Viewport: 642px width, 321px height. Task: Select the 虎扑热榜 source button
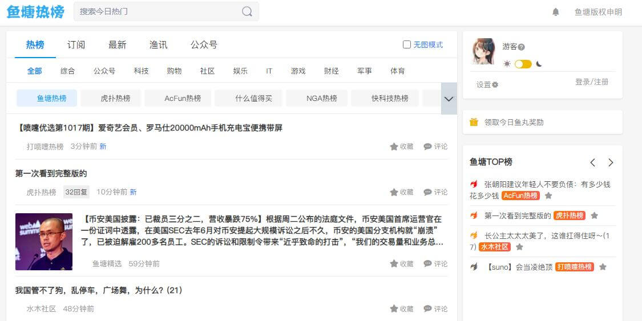pos(115,98)
